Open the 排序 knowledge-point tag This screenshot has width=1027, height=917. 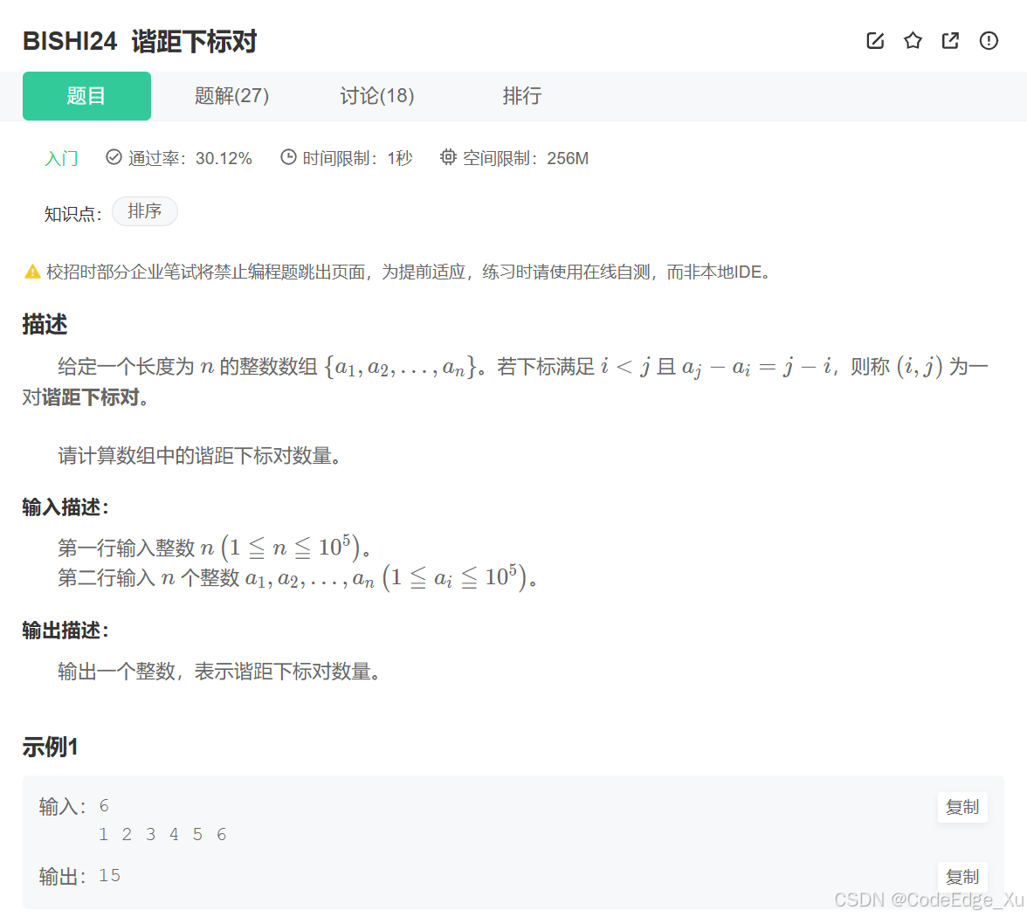145,211
